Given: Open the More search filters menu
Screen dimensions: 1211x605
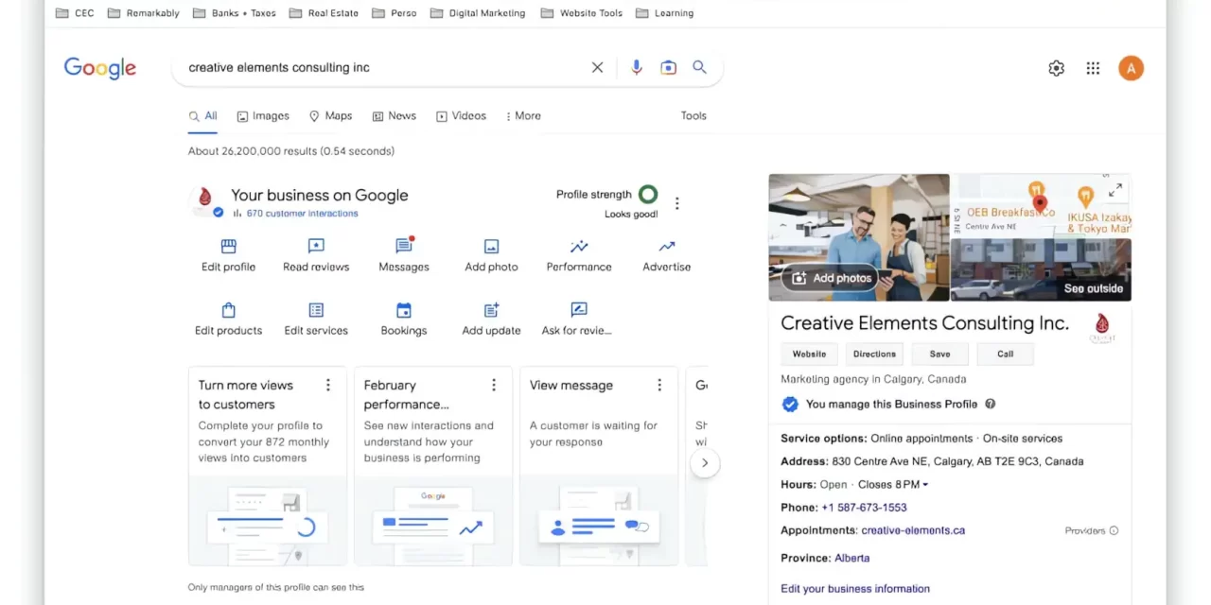Looking at the screenshot, I should coord(523,115).
